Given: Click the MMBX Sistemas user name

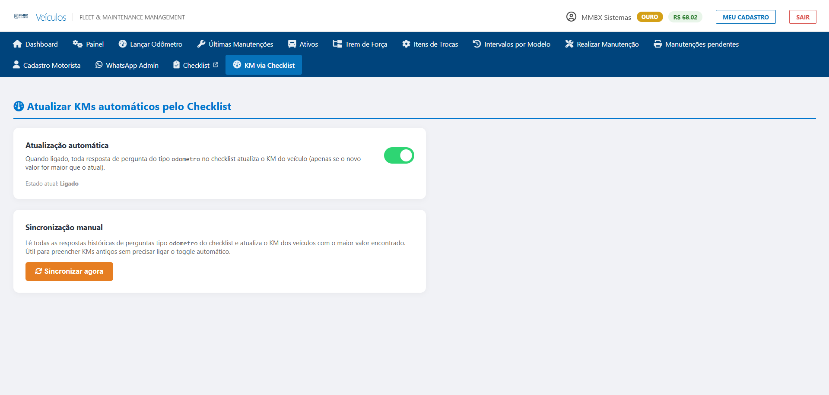Looking at the screenshot, I should click(x=606, y=17).
